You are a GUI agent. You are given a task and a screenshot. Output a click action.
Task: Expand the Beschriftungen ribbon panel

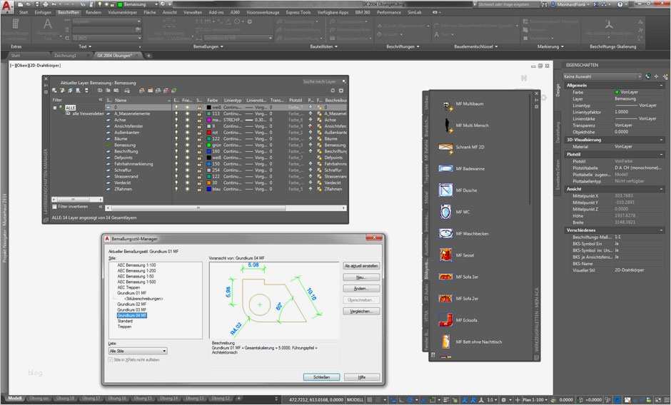click(x=403, y=46)
